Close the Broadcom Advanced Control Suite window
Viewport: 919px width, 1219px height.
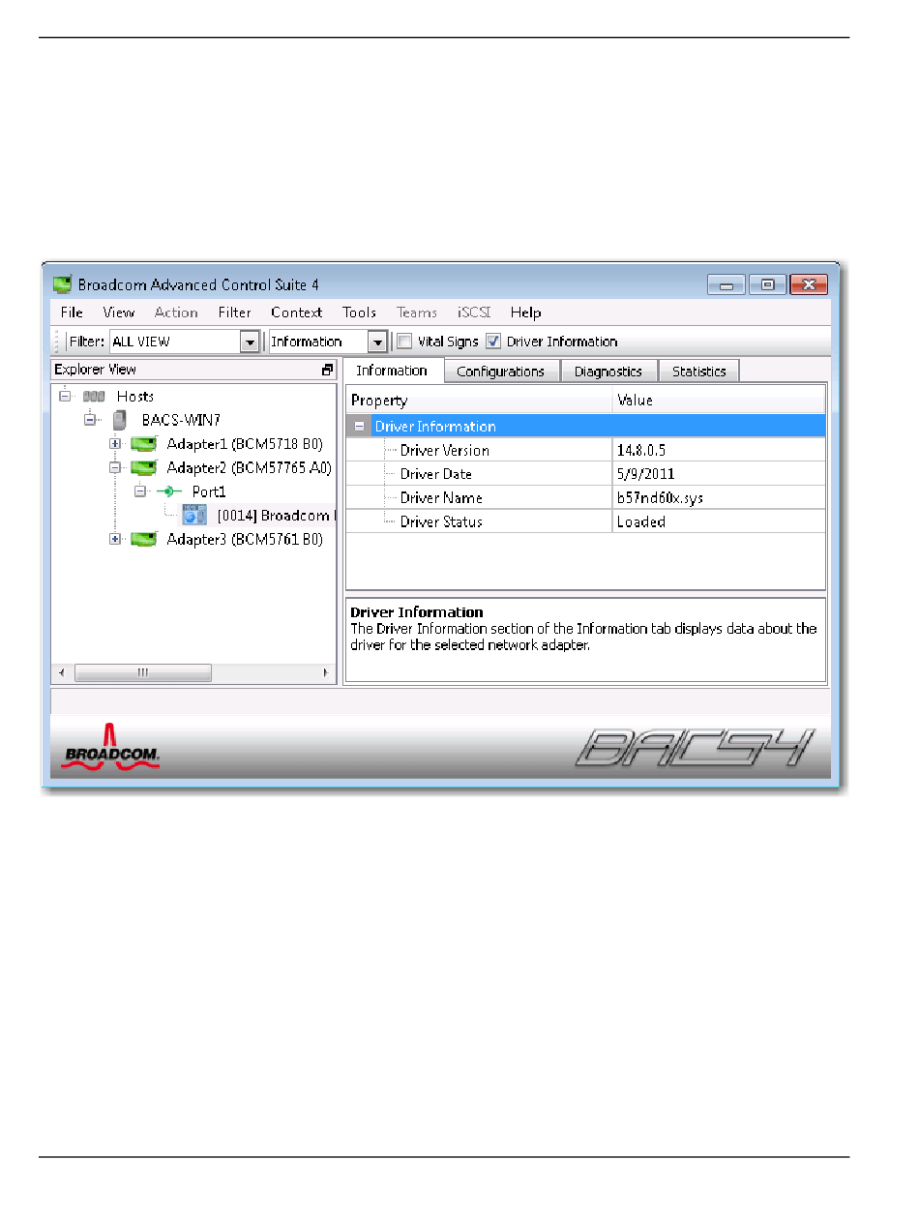[808, 284]
